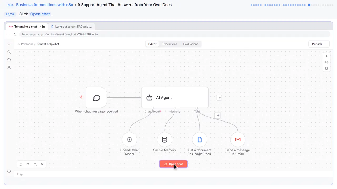Click the Tenant help chat workflow name
The image size is (337, 189).
(48, 44)
